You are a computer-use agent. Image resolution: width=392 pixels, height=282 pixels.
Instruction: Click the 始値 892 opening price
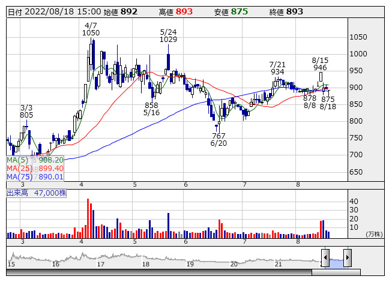[121, 12]
